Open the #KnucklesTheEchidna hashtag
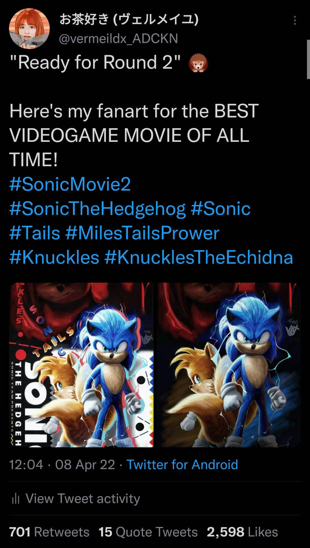 pyautogui.click(x=199, y=258)
